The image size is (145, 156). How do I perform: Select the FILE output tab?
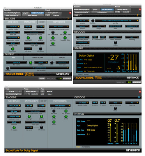pos(13,58)
